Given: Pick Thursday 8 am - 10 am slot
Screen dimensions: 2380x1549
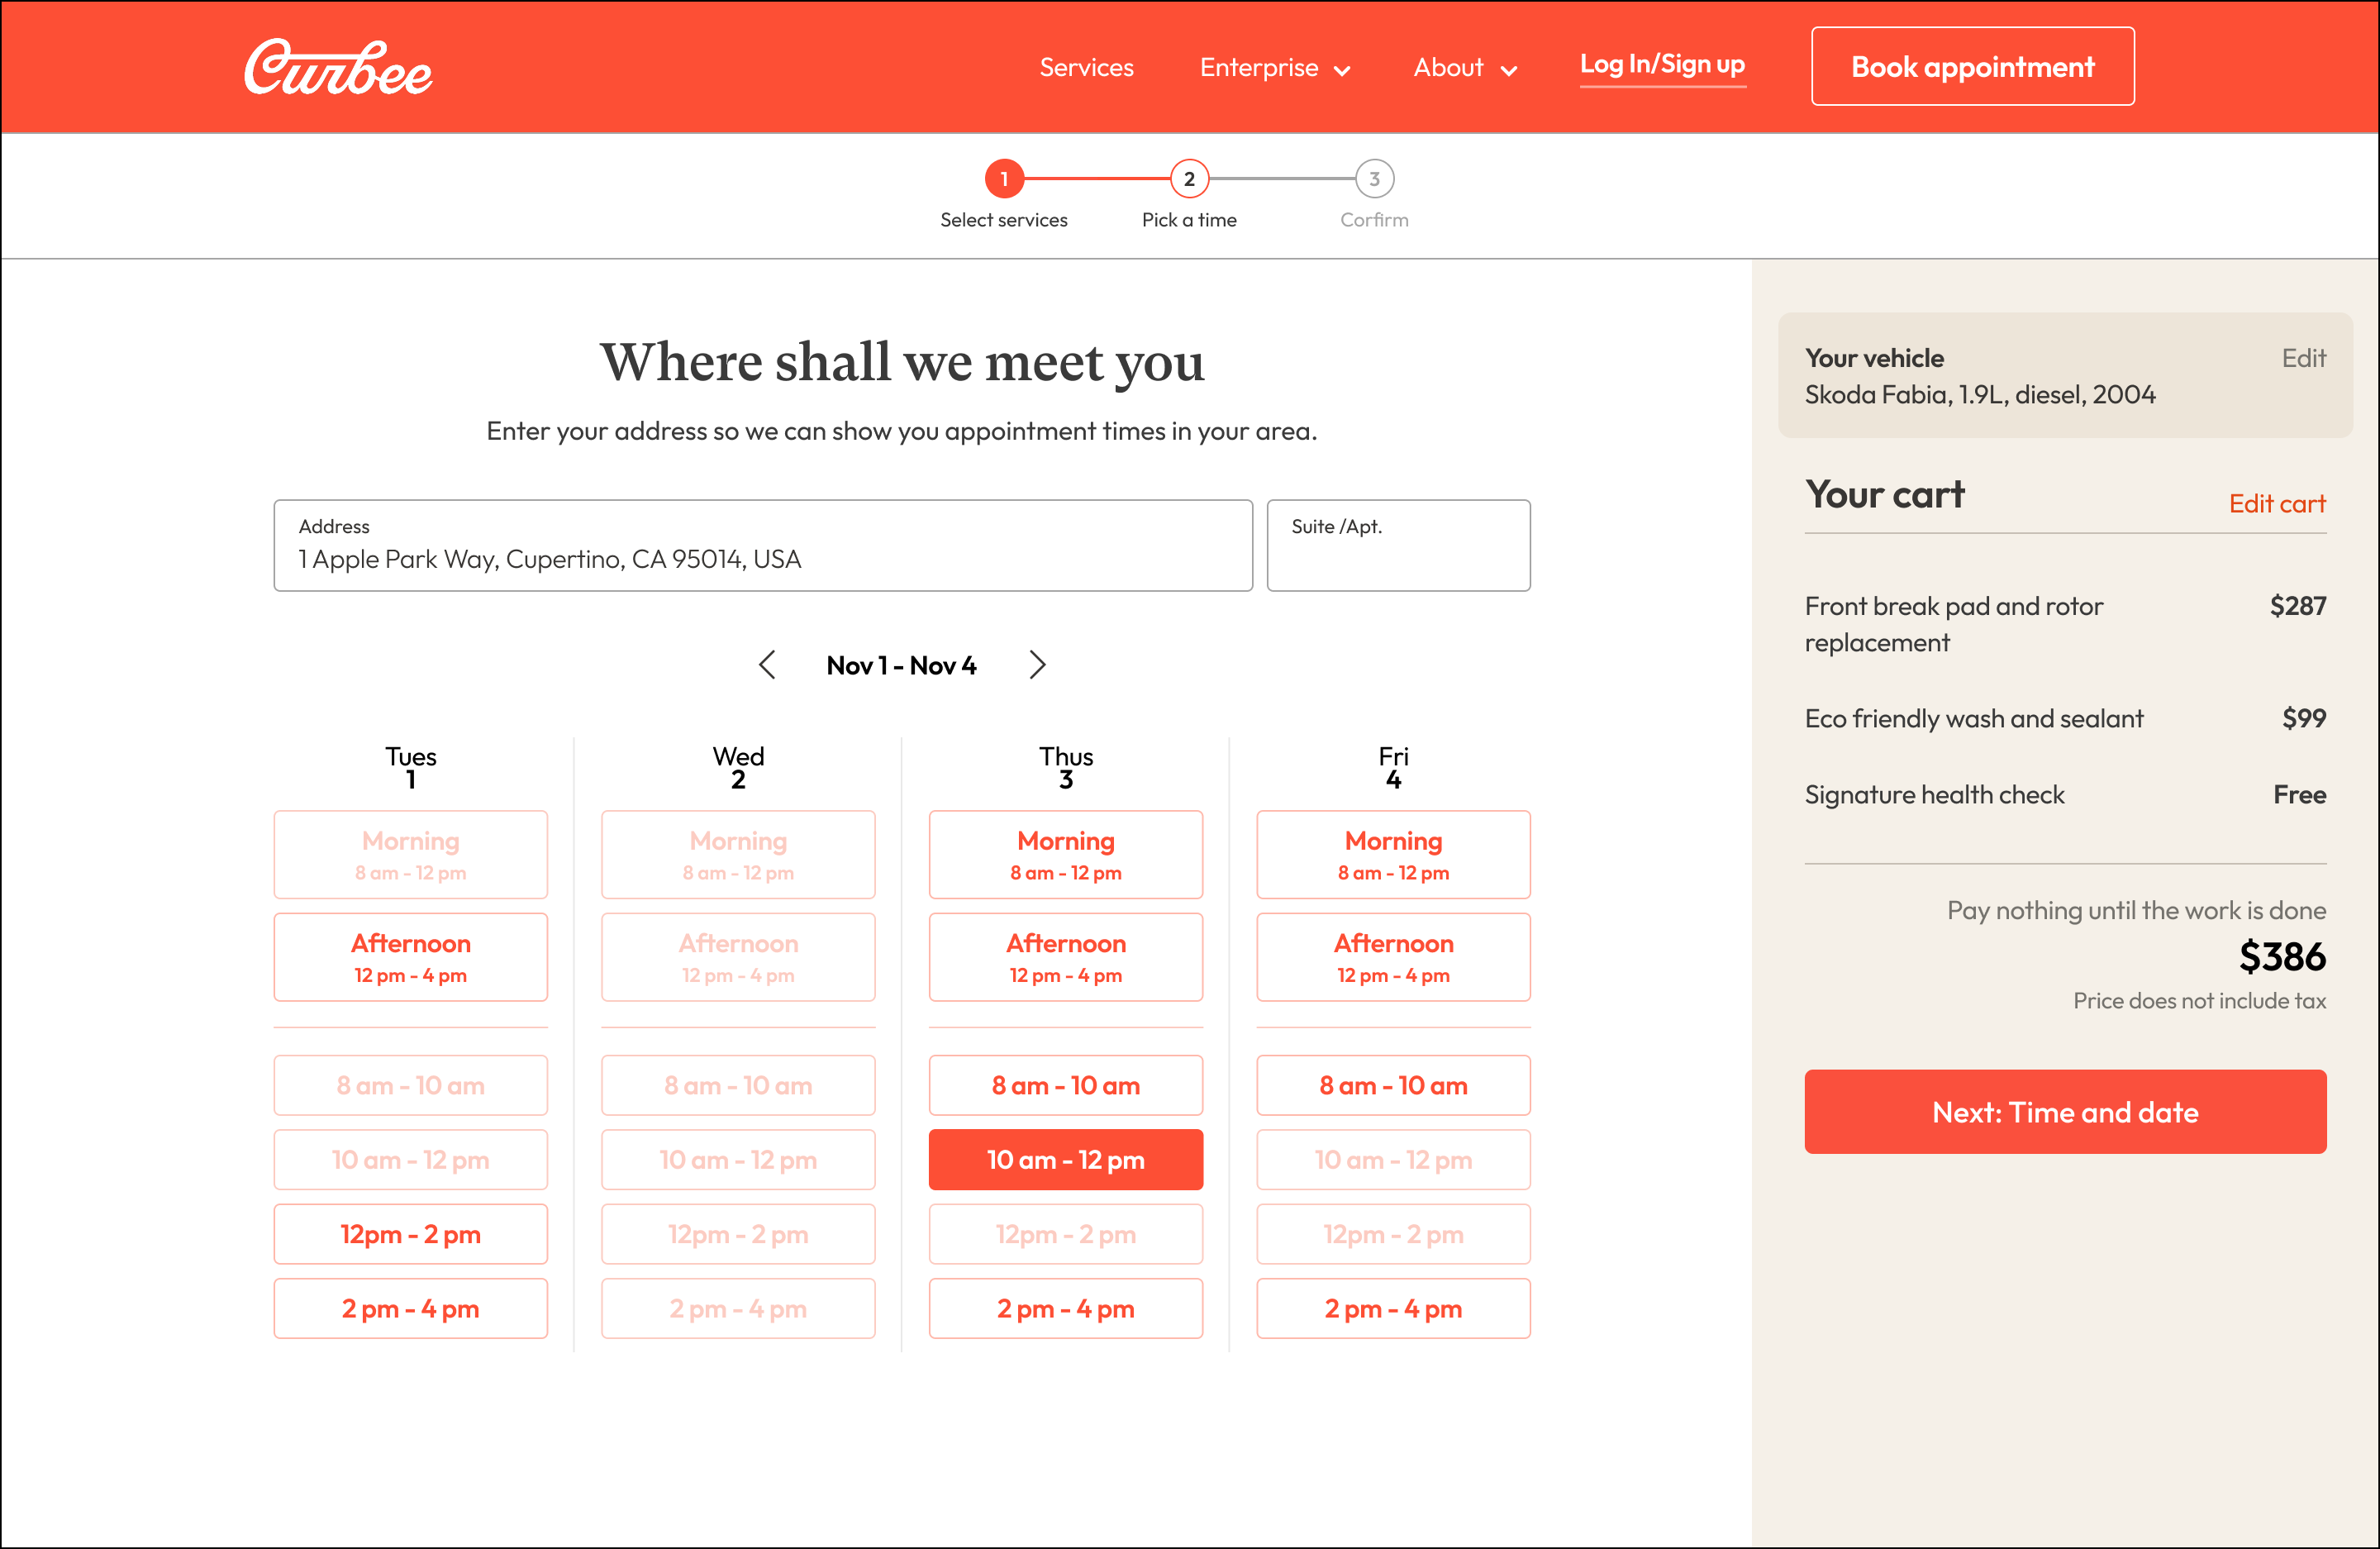Looking at the screenshot, I should click(x=1066, y=1085).
